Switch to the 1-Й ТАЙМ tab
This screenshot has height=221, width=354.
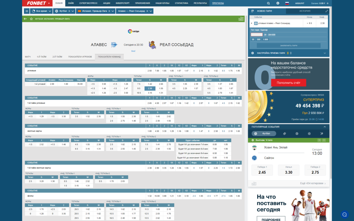tap(41, 57)
